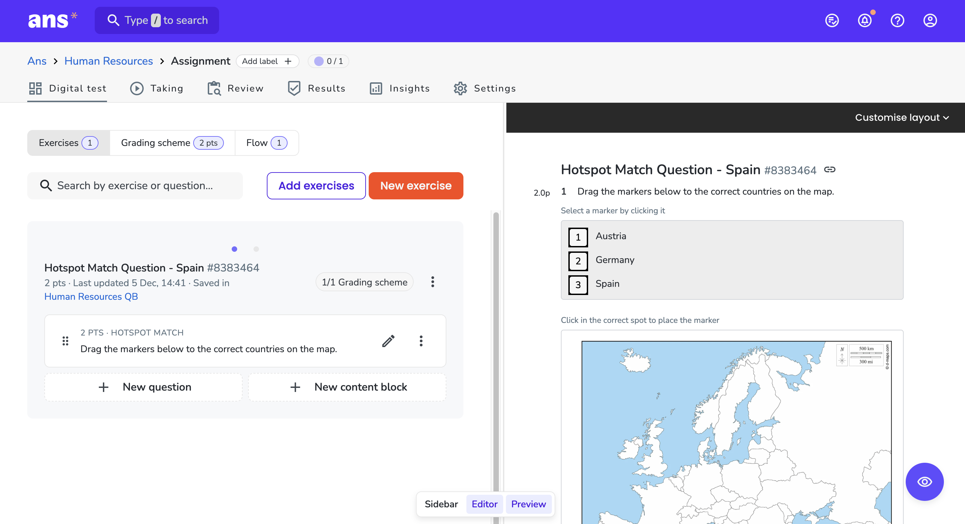The image size is (965, 524).
Task: Focus the Search by exercise or question field
Action: (x=135, y=185)
